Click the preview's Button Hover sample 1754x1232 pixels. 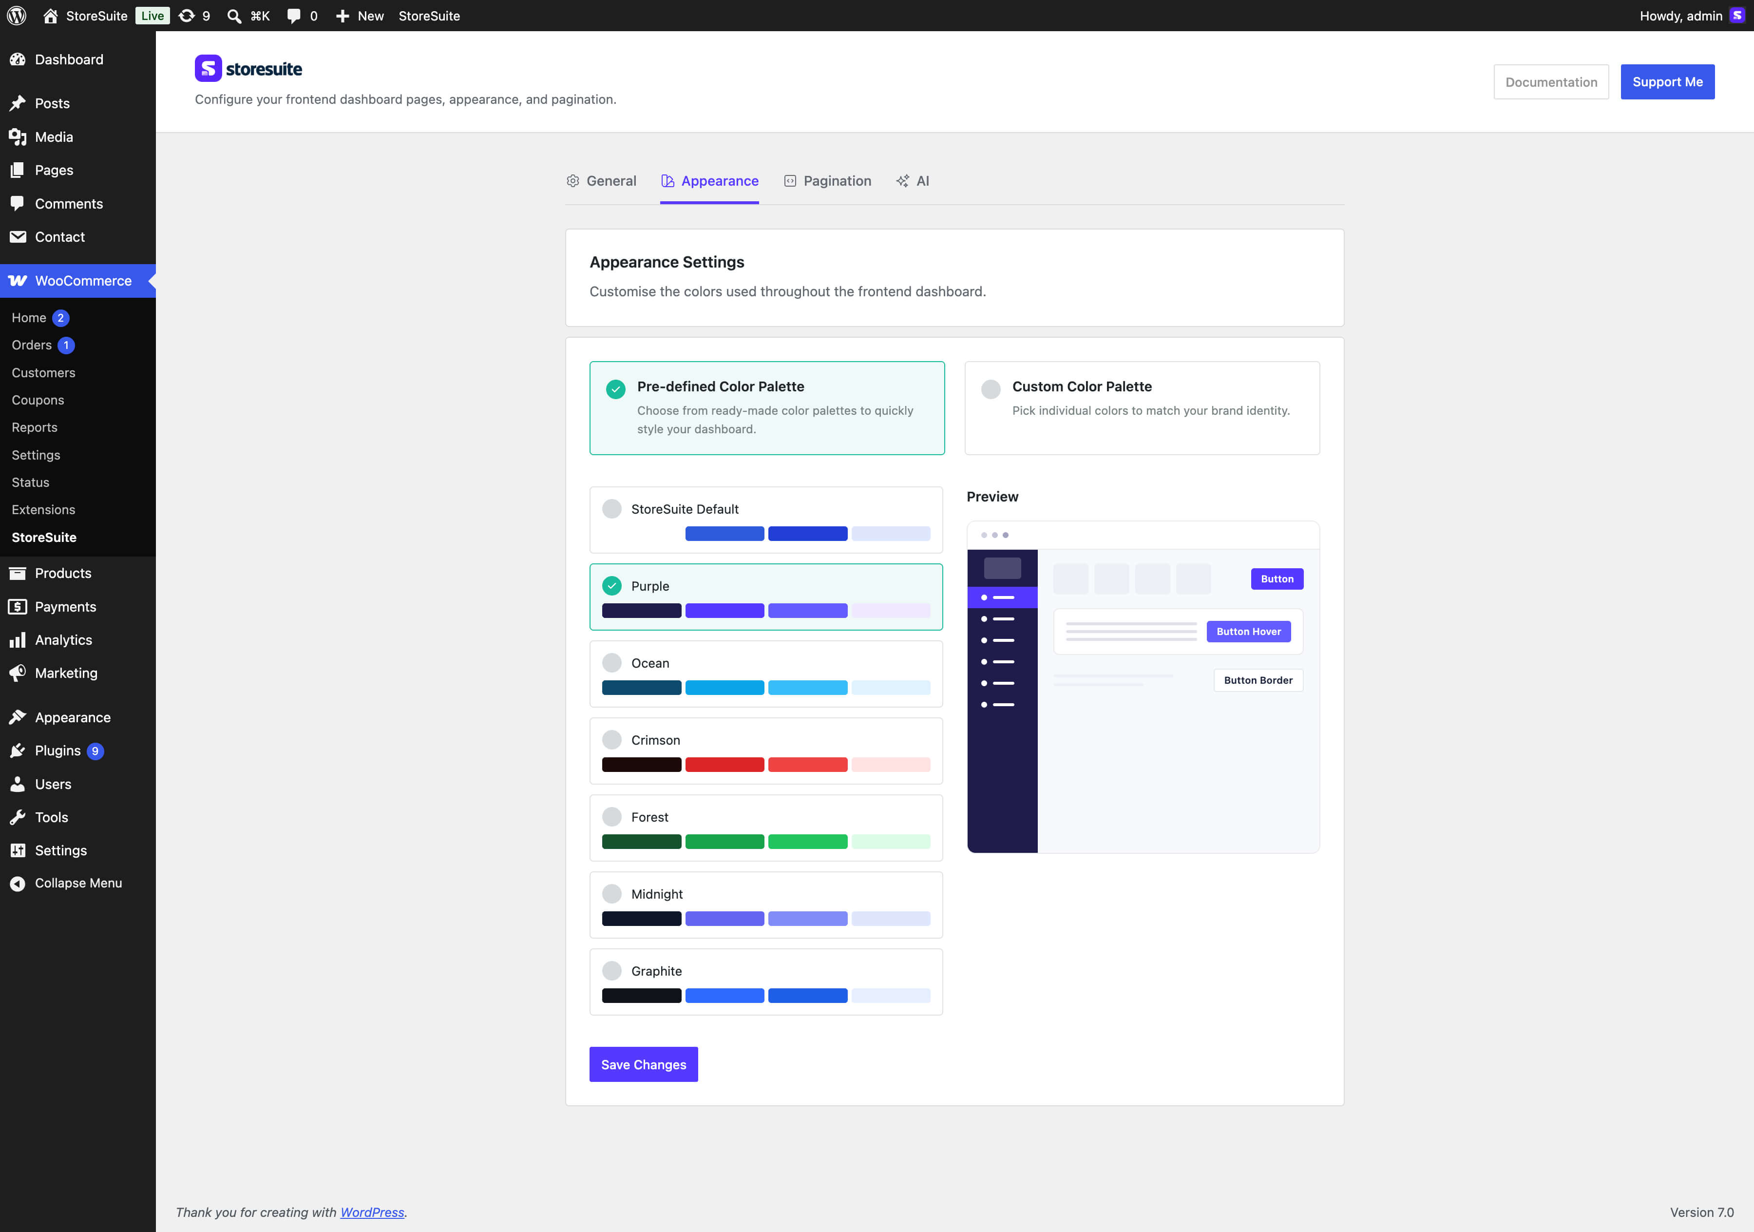pos(1248,631)
